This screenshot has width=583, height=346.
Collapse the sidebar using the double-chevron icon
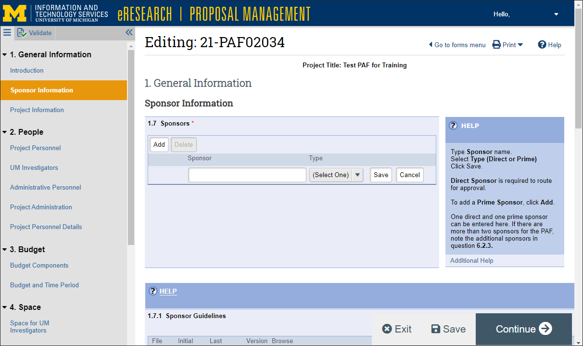pyautogui.click(x=128, y=32)
